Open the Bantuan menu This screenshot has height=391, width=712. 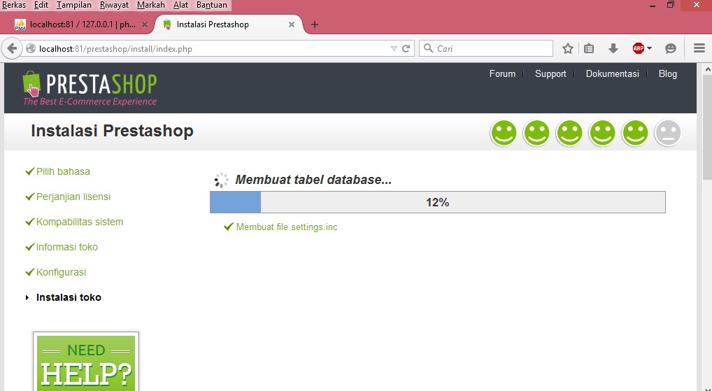pos(212,5)
